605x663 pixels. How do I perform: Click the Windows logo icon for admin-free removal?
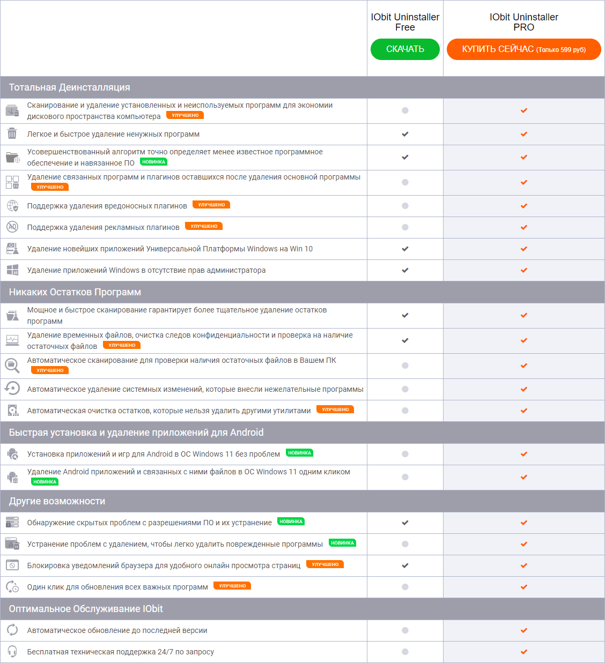(x=12, y=270)
